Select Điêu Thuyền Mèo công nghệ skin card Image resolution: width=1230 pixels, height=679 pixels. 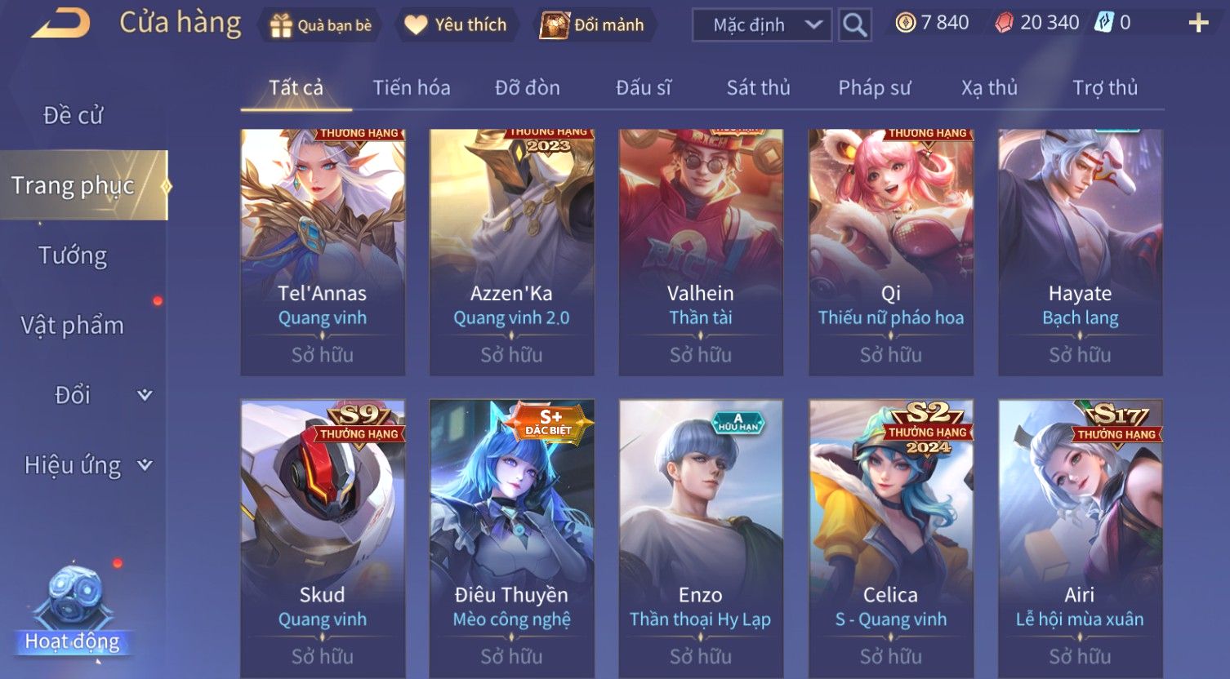click(512, 537)
